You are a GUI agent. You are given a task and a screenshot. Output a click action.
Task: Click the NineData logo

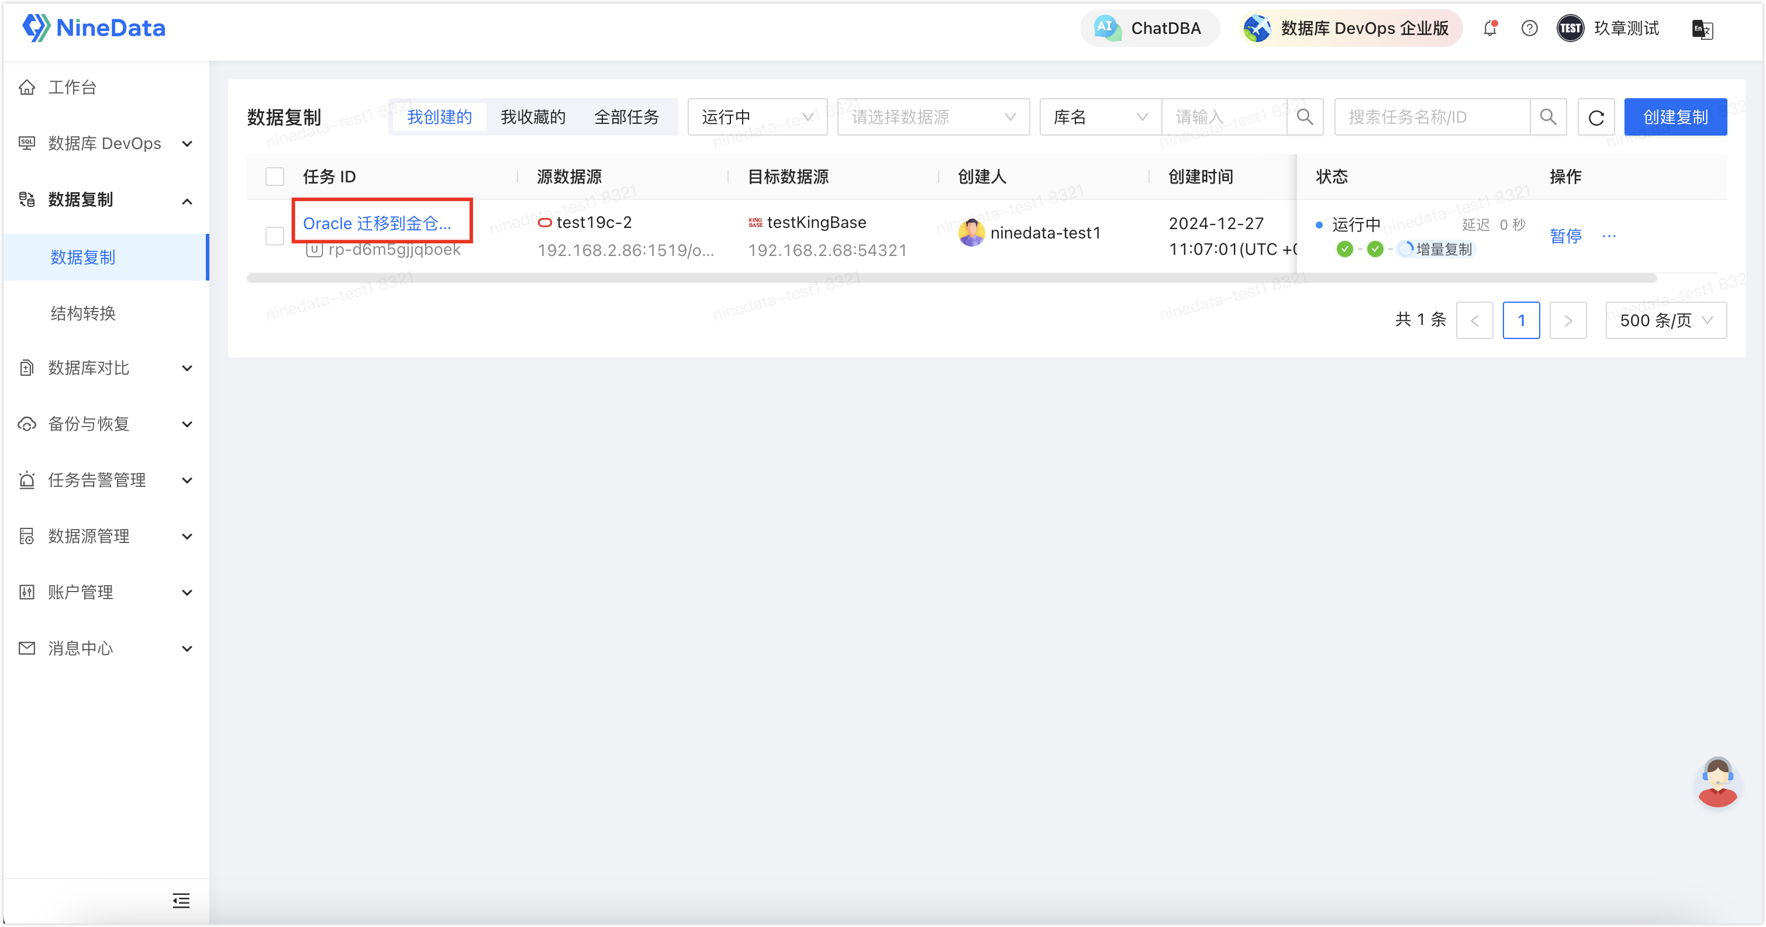coord(93,28)
